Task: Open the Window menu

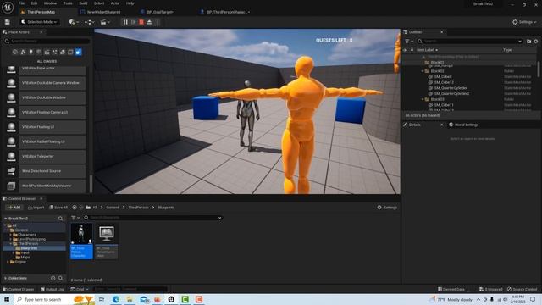Action: [x=50, y=3]
